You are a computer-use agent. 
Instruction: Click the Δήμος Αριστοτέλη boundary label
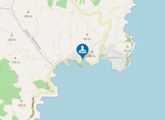coord(32,40)
